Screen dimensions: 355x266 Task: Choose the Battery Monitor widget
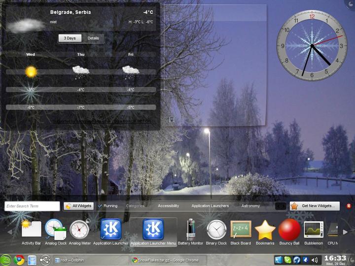click(x=190, y=233)
